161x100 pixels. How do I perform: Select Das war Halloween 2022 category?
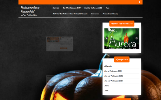114,76
